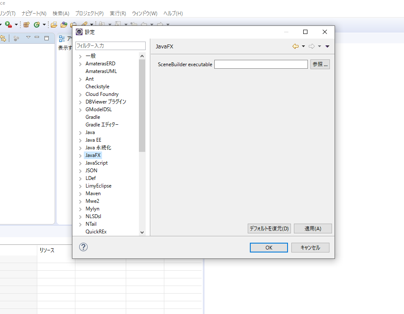Click the 参照... browse button
The image size is (404, 314).
pos(320,64)
